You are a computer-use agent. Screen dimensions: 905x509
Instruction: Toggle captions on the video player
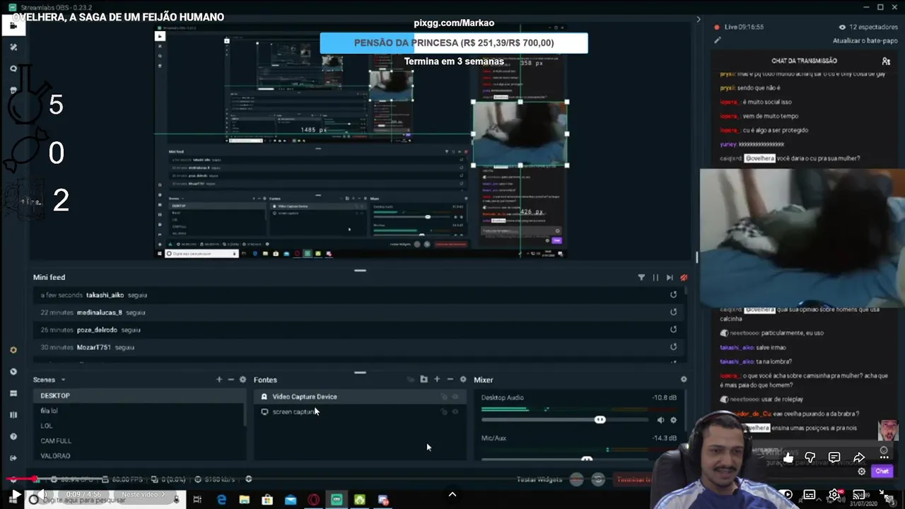click(810, 494)
